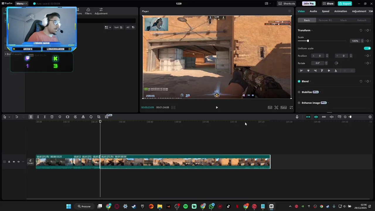Click the timeline zoom slider handle
Viewport: 375px width, 211px height.
pyautogui.click(x=350, y=117)
